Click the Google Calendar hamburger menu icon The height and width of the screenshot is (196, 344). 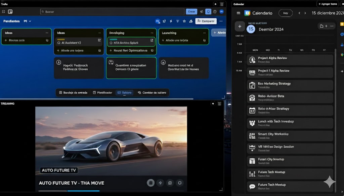[239, 13]
